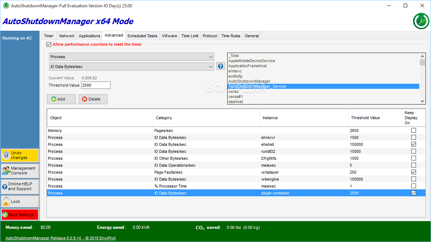The image size is (431, 242).
Task: Switch to the Time Rules tab
Action: [x=231, y=36]
